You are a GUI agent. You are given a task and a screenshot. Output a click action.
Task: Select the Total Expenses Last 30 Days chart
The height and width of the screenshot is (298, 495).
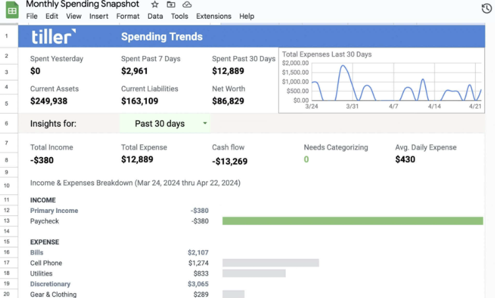[x=382, y=80]
